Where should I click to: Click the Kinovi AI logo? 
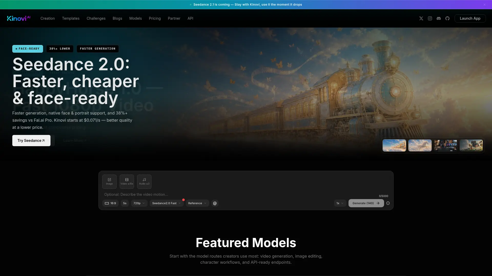point(19,18)
